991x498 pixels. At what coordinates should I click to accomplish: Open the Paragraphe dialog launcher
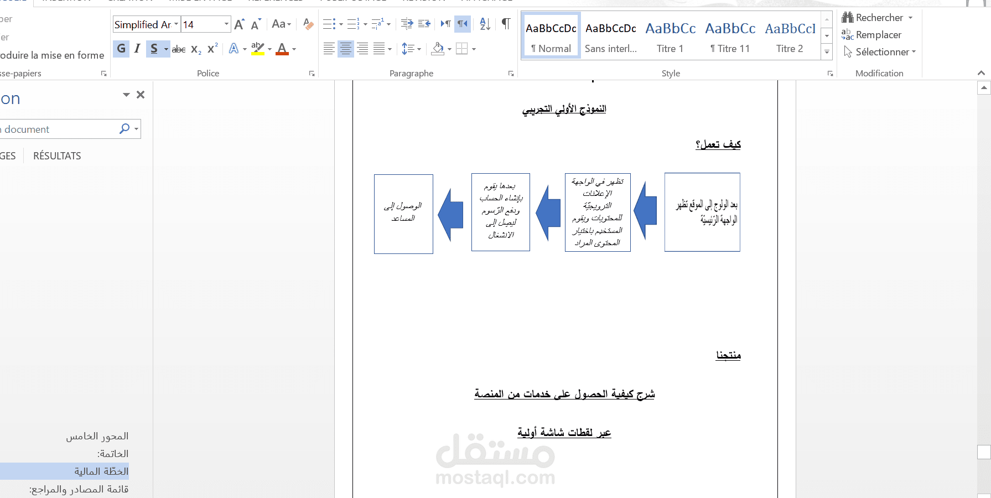(x=511, y=73)
